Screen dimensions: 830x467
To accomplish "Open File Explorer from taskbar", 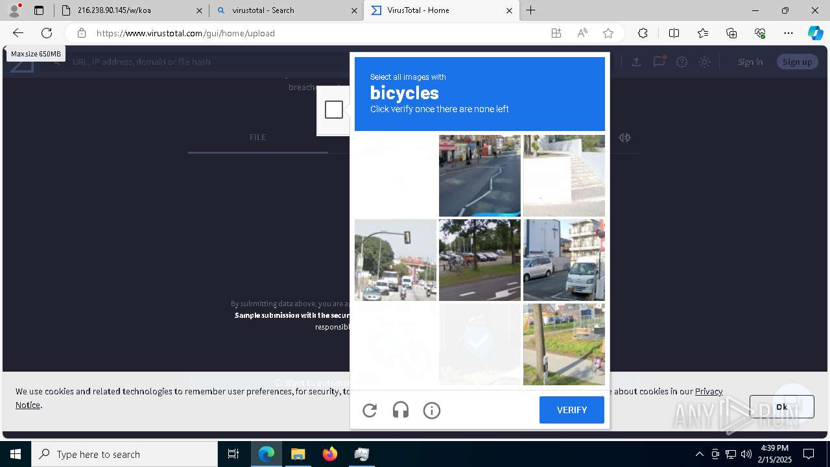I will pos(298,454).
